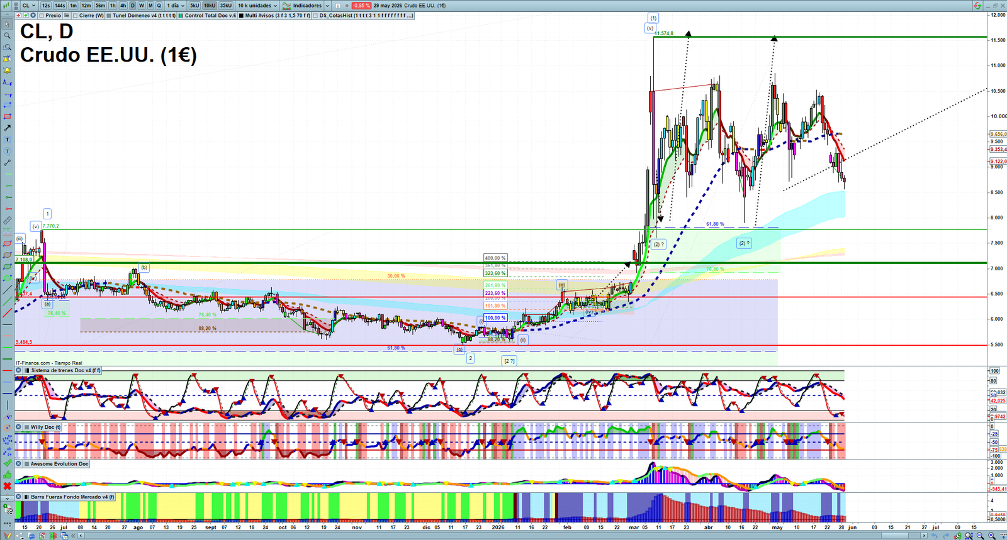Click the 10kU units button

pos(210,5)
